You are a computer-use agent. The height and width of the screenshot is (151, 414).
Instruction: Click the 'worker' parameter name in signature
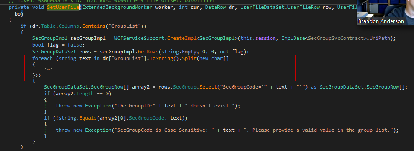pyautogui.click(x=165, y=8)
